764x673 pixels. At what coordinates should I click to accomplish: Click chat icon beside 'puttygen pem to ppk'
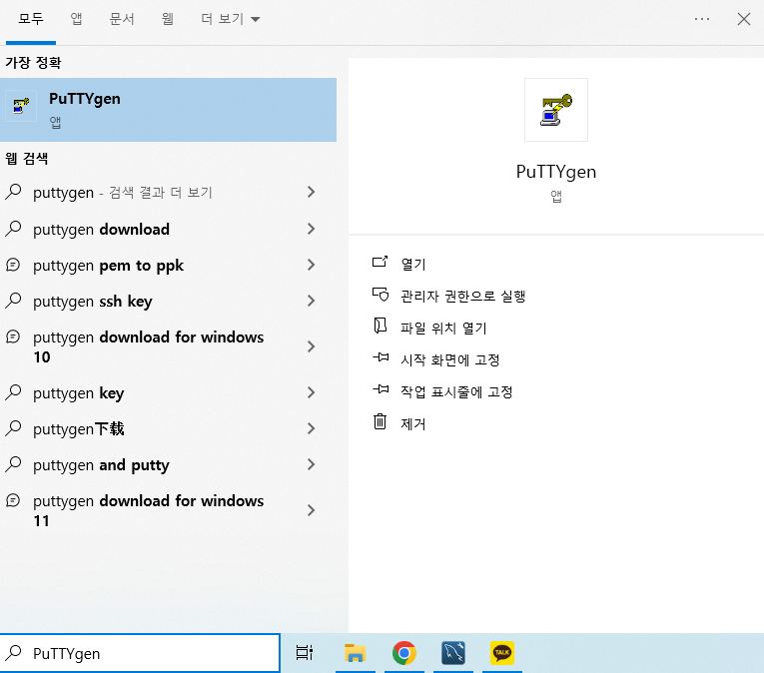coord(13,265)
